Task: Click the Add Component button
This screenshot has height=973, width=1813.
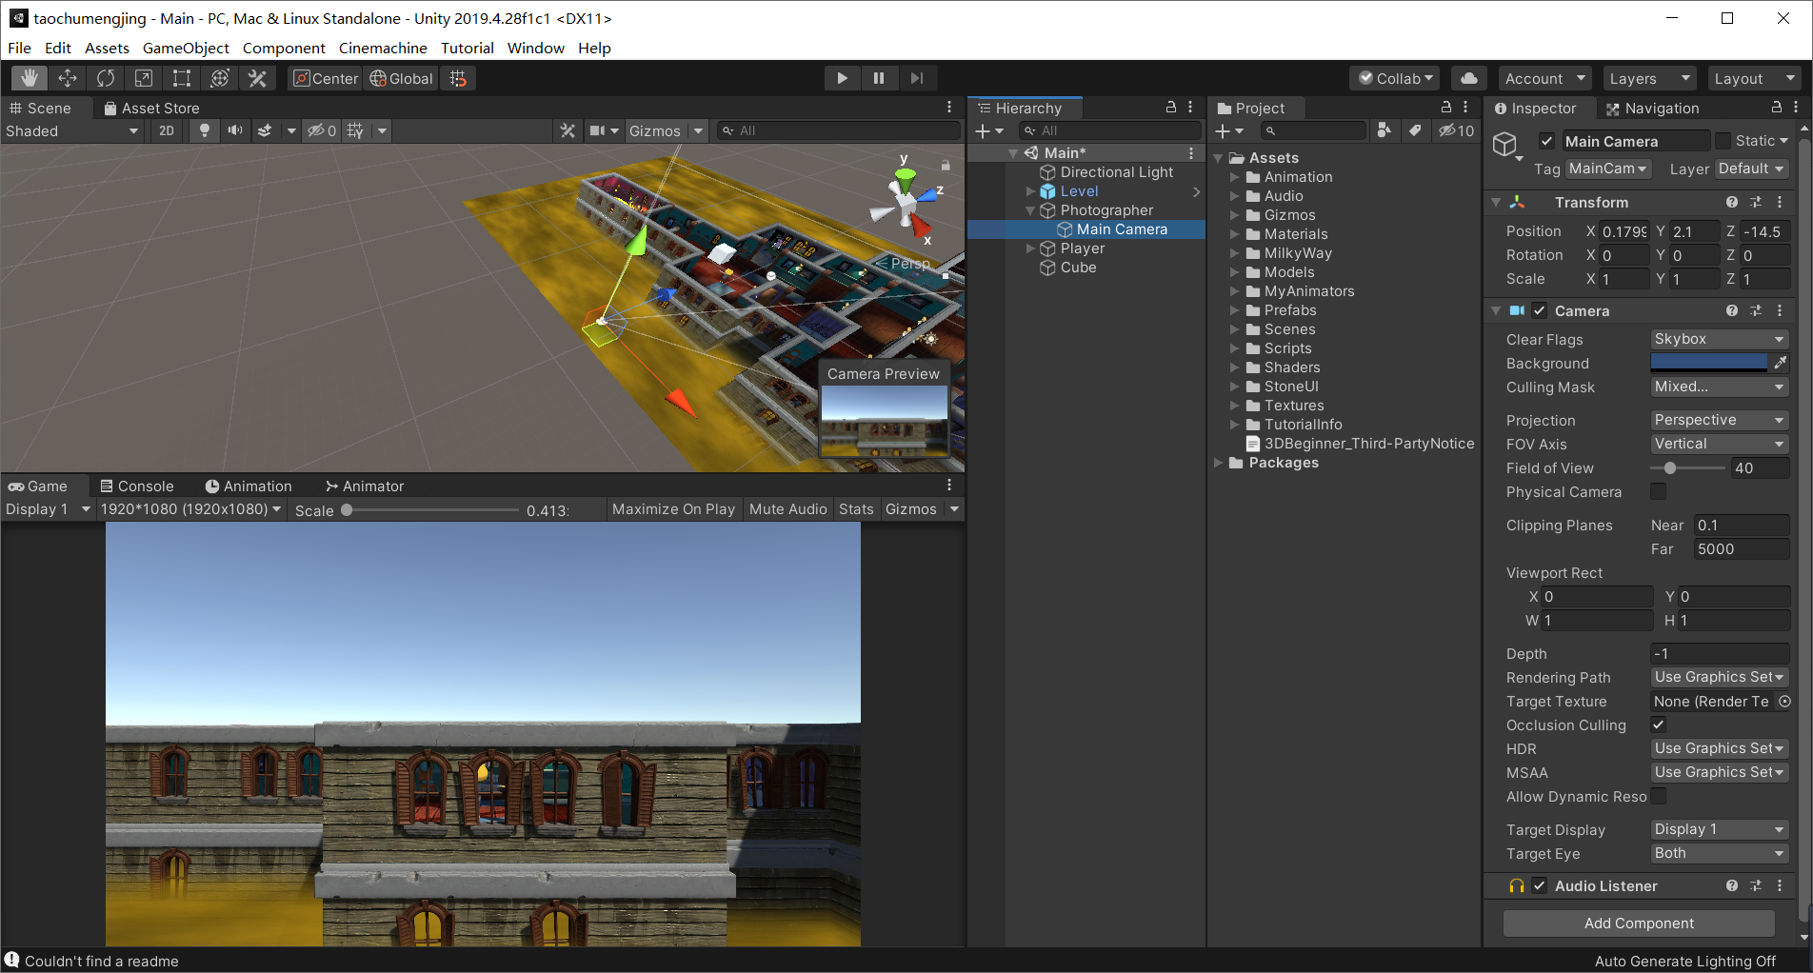Action: (1639, 923)
